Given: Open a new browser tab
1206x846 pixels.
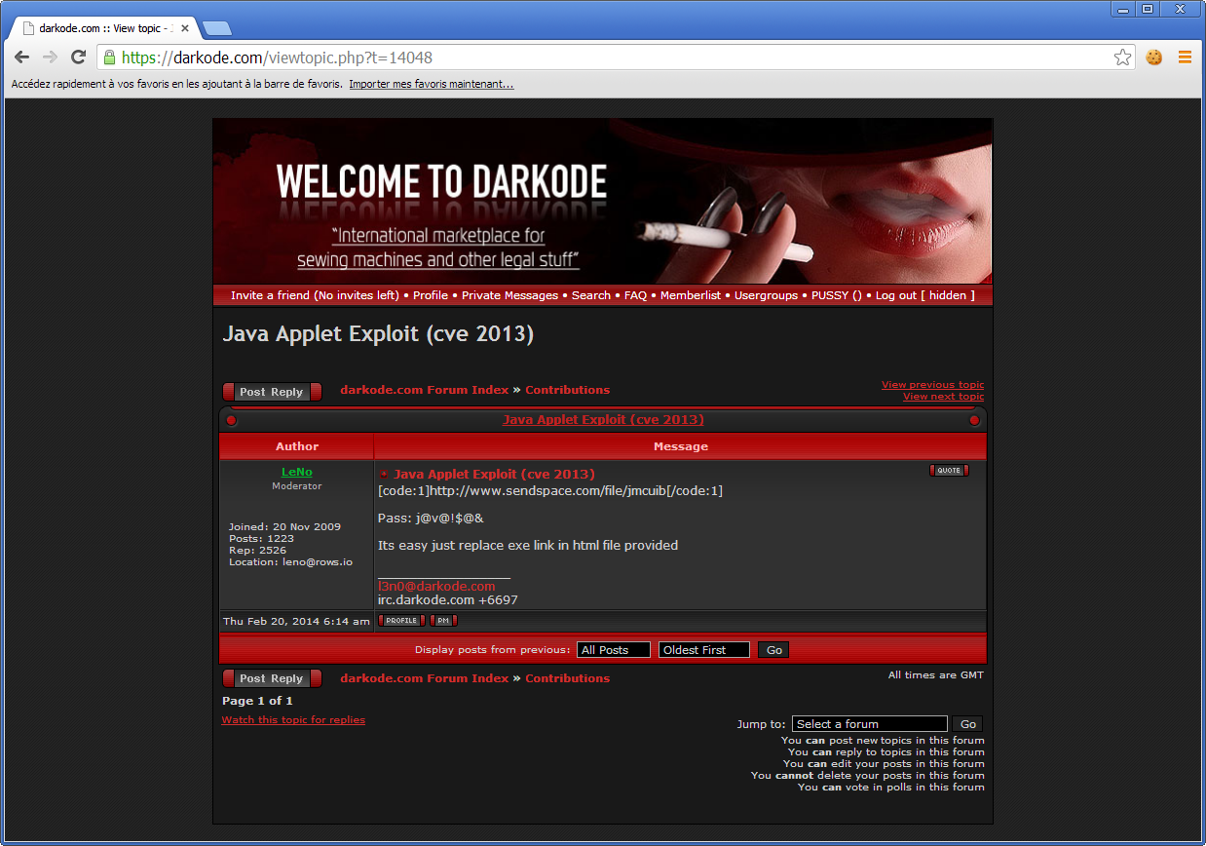Looking at the screenshot, I should tap(216, 28).
